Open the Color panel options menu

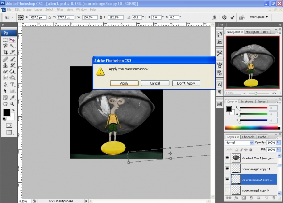click(279, 102)
